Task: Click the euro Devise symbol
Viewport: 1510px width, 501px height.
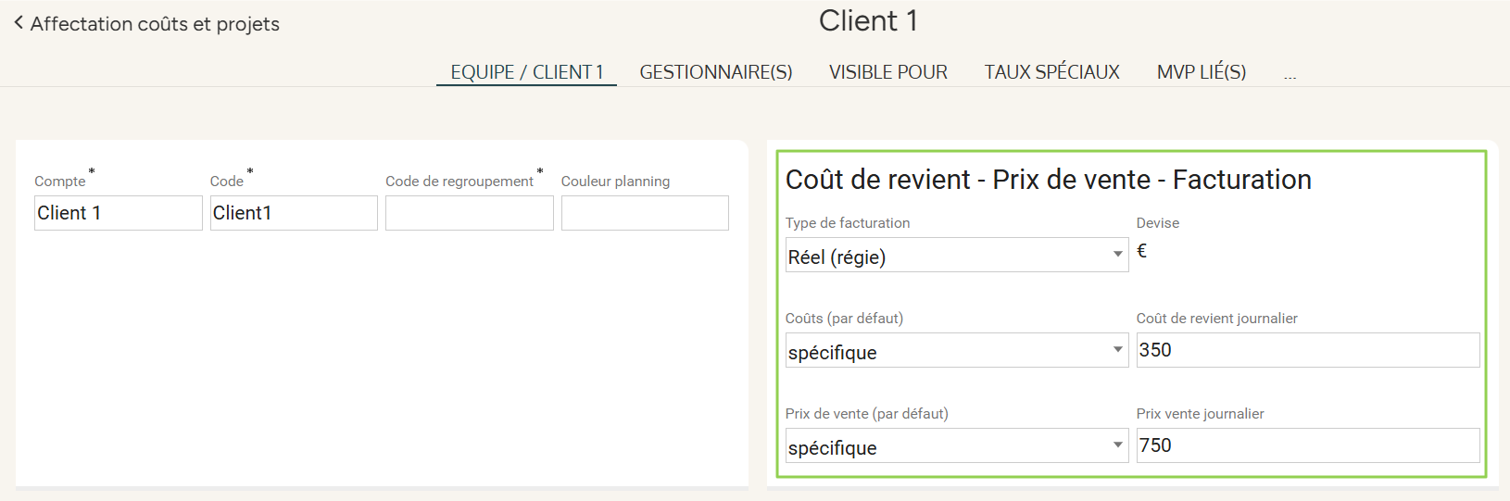Action: (1141, 251)
